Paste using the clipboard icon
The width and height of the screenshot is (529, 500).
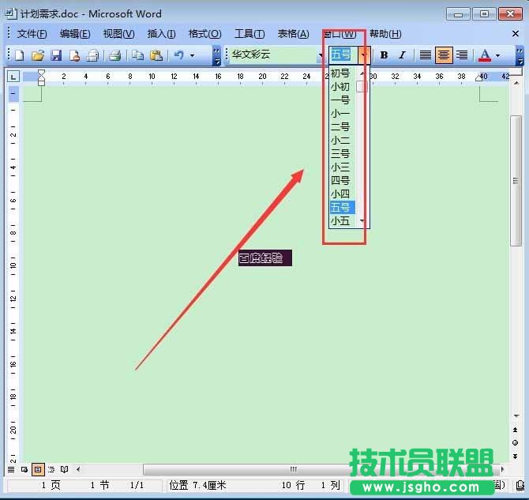[156, 55]
